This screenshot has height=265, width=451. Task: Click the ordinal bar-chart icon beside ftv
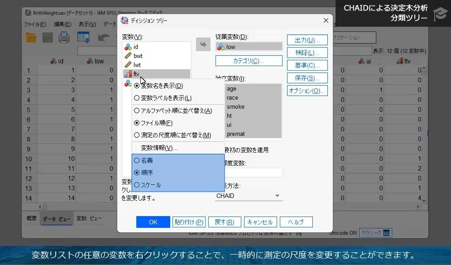coord(128,73)
